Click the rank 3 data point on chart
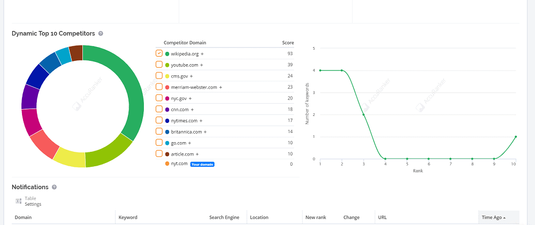The height and width of the screenshot is (225, 535). (364, 114)
